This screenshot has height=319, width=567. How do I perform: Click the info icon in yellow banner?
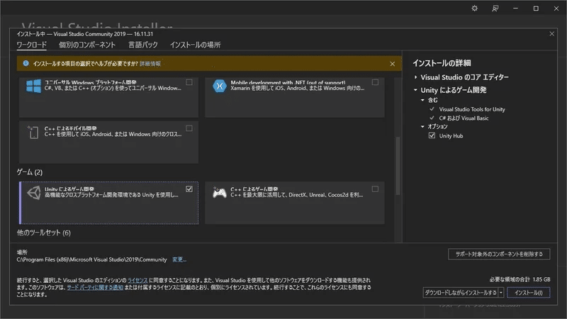coord(26,63)
